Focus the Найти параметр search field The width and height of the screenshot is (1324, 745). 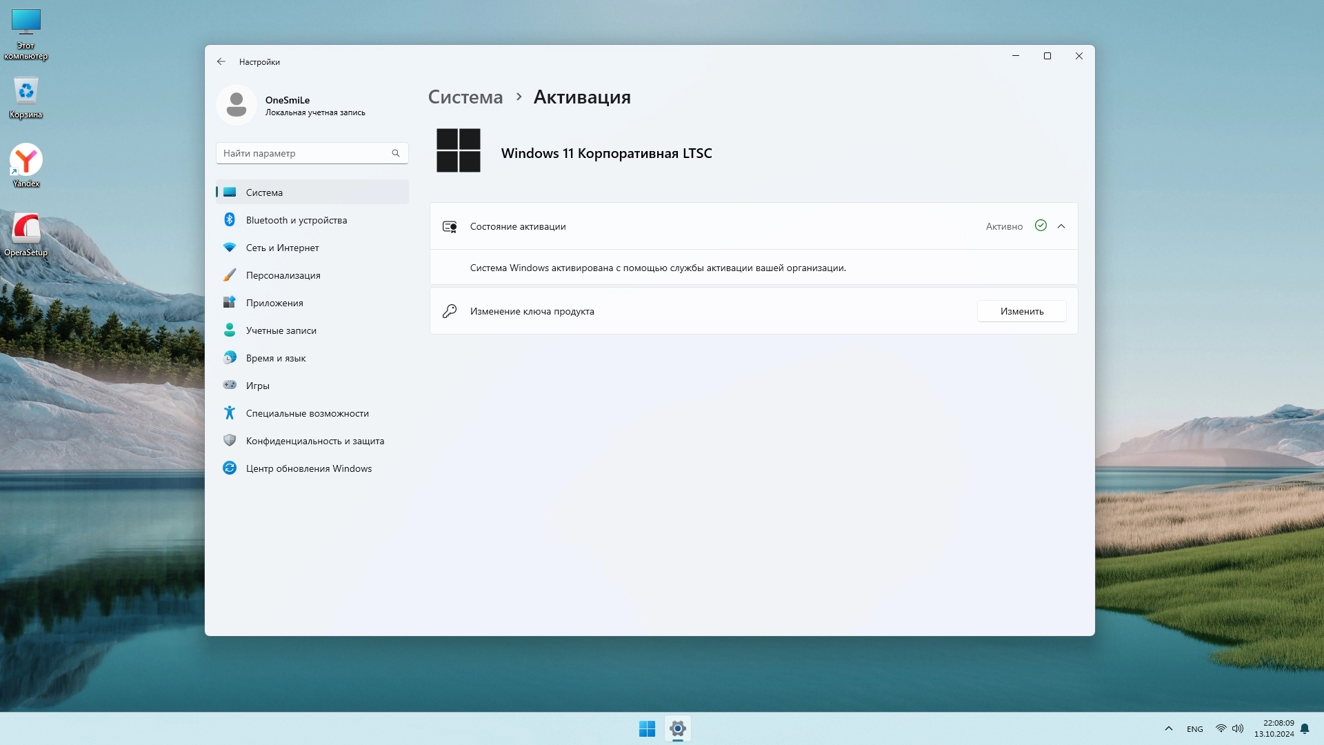click(305, 153)
